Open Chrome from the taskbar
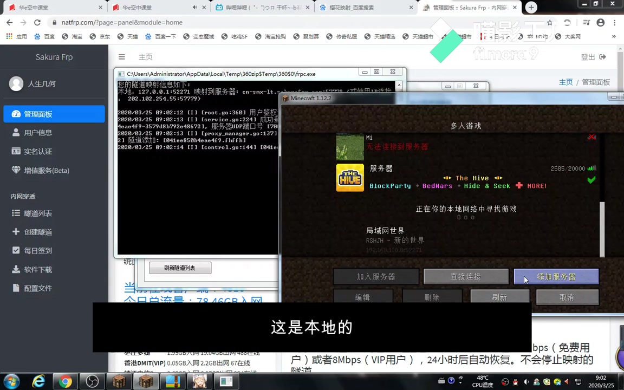 point(65,381)
